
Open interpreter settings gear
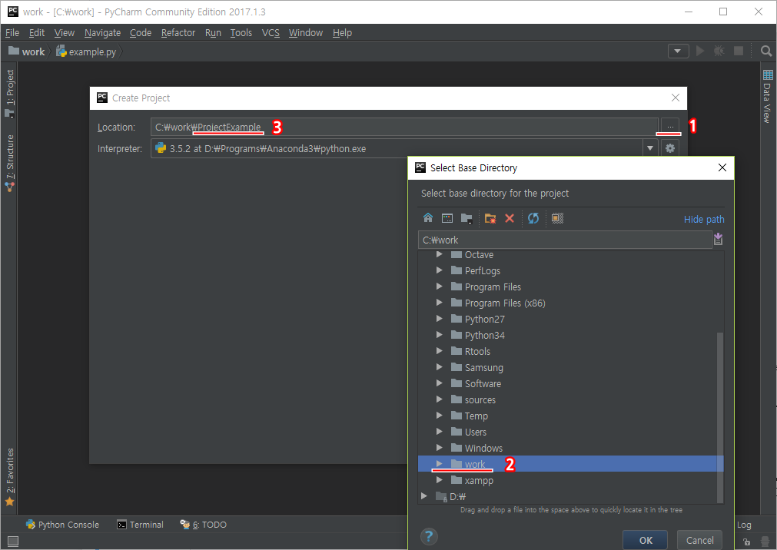(670, 148)
